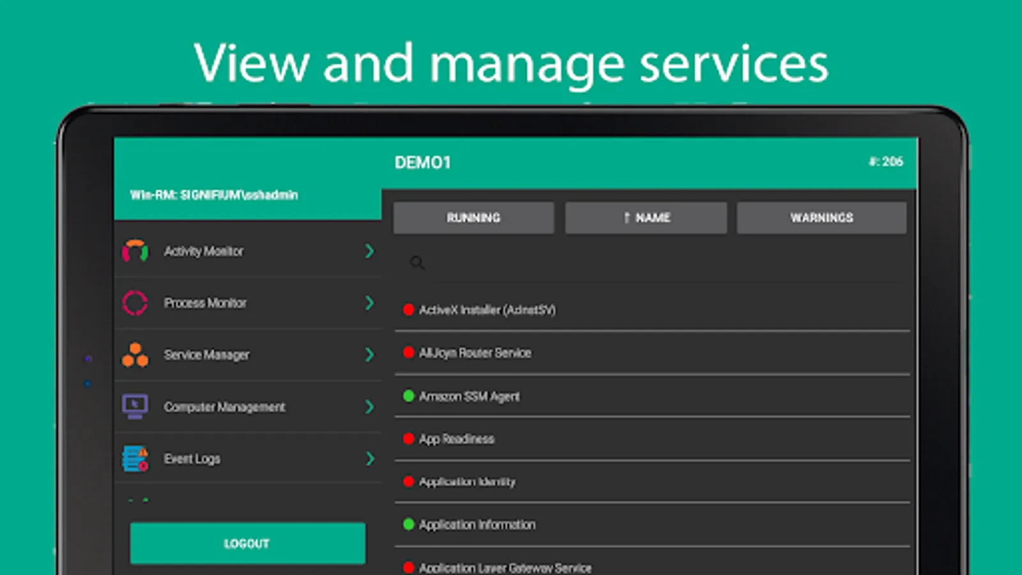
Task: Click the search magnifier icon
Action: 417,263
